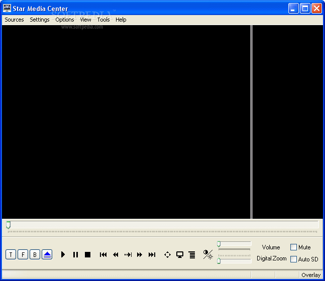Click the monitor full-screen icon

(x=180, y=254)
